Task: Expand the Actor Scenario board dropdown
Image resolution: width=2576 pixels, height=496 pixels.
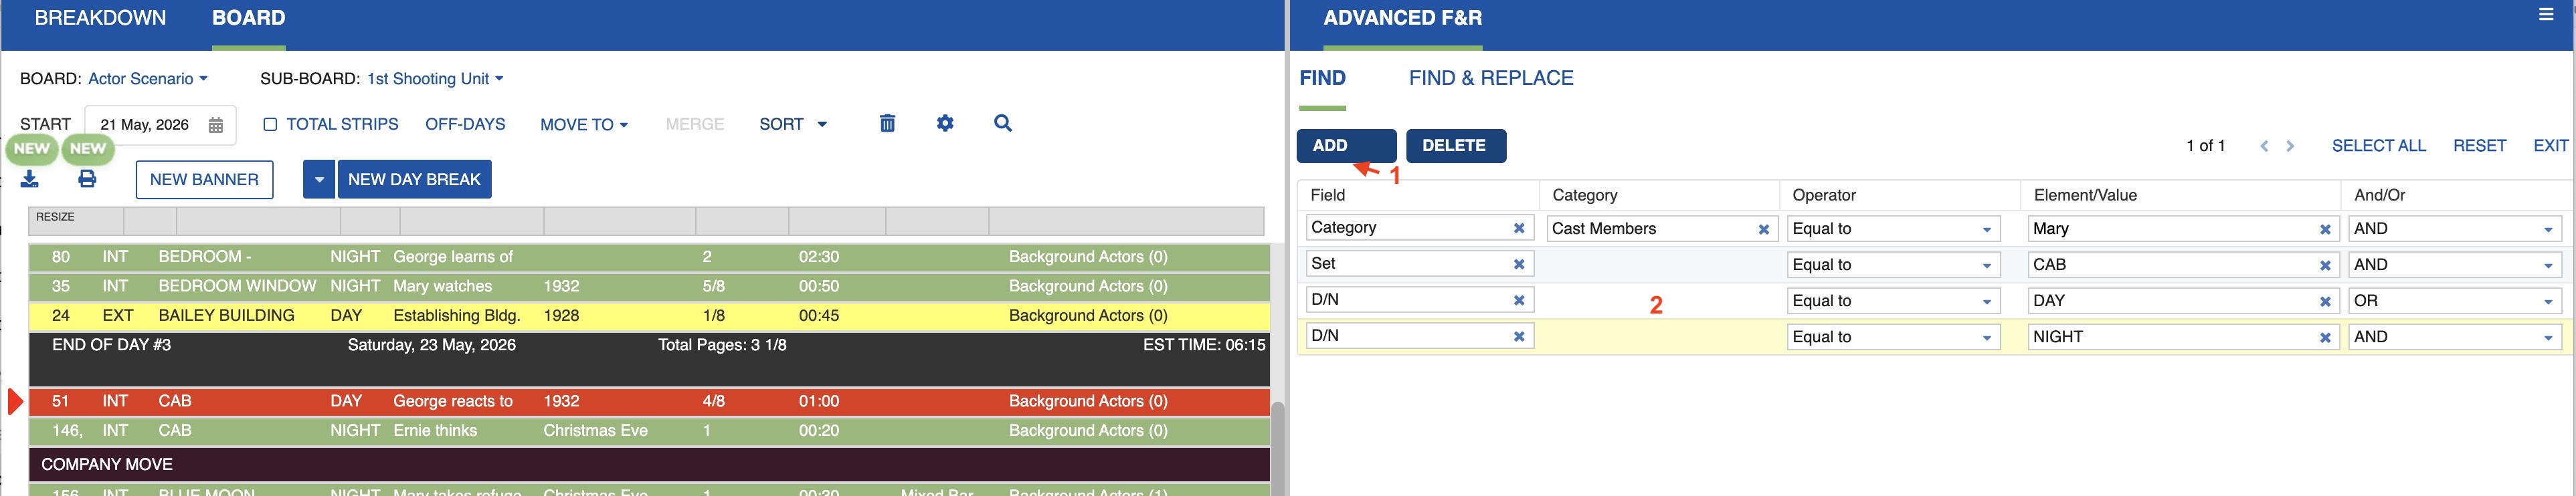Action: pyautogui.click(x=148, y=79)
